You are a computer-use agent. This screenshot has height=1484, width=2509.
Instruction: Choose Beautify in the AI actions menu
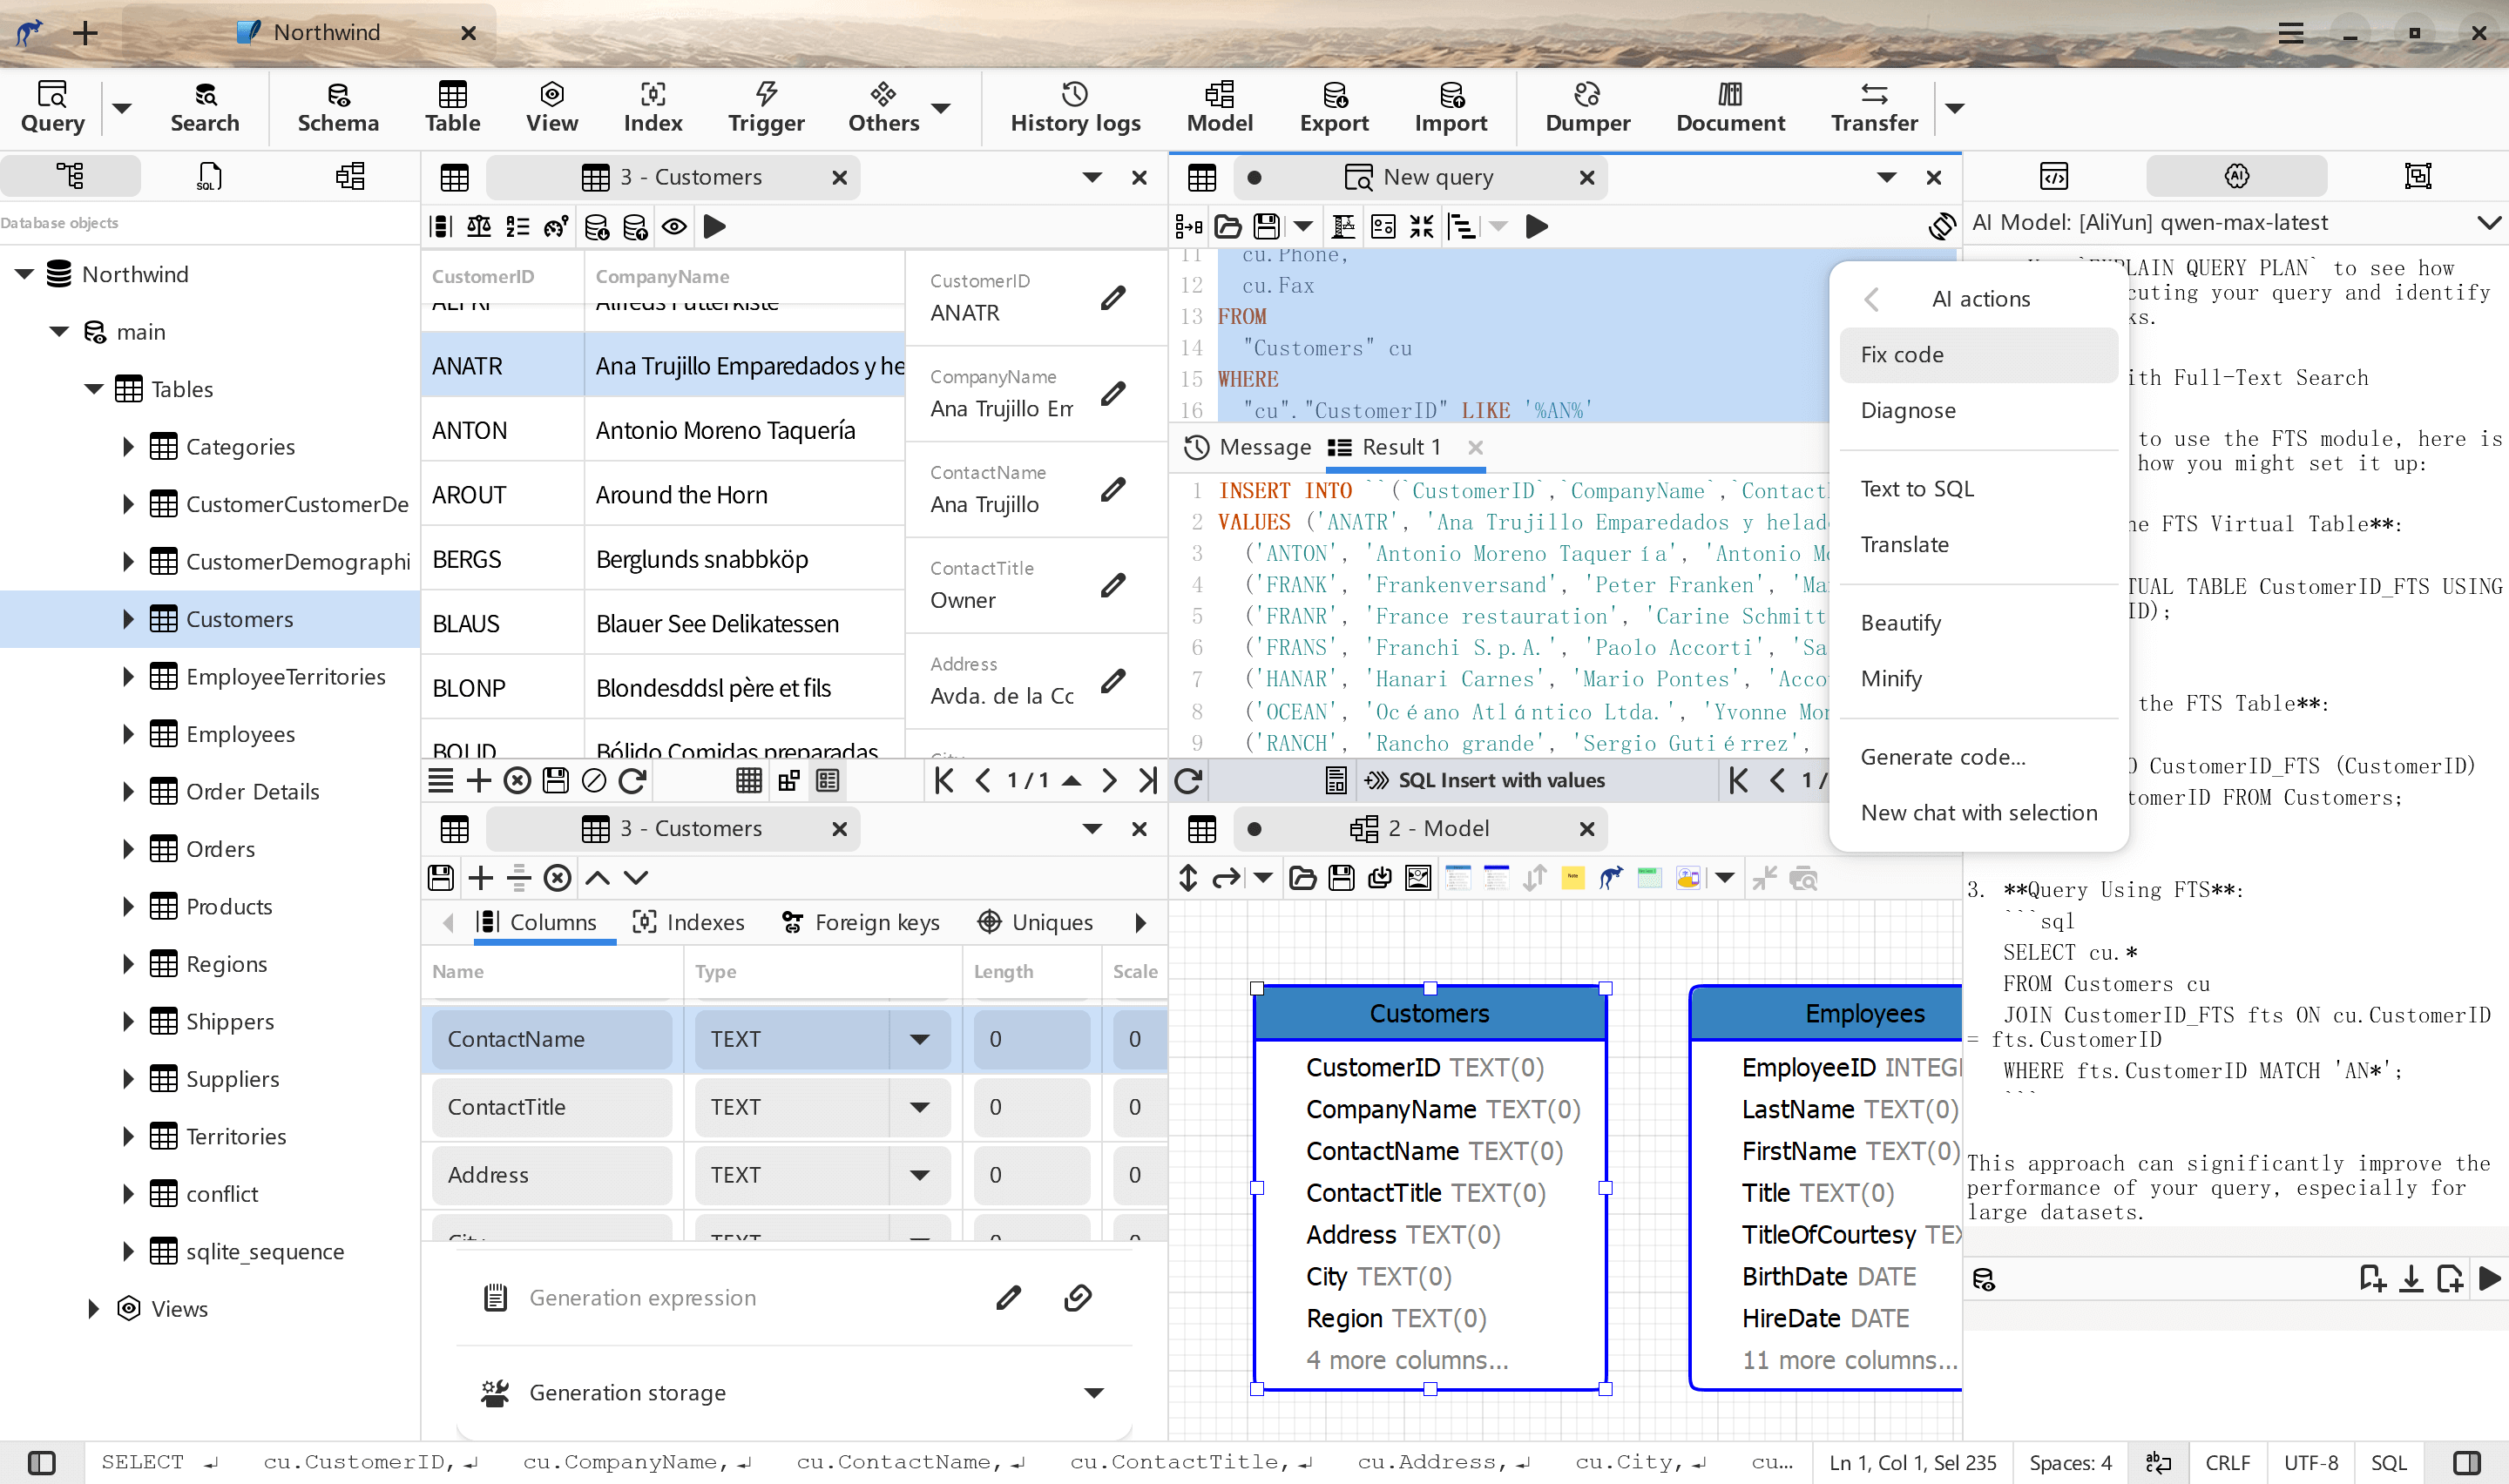coord(1900,622)
